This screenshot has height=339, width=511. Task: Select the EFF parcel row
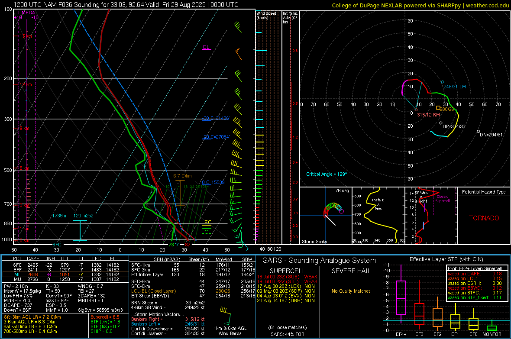pyautogui.click(x=65, y=270)
